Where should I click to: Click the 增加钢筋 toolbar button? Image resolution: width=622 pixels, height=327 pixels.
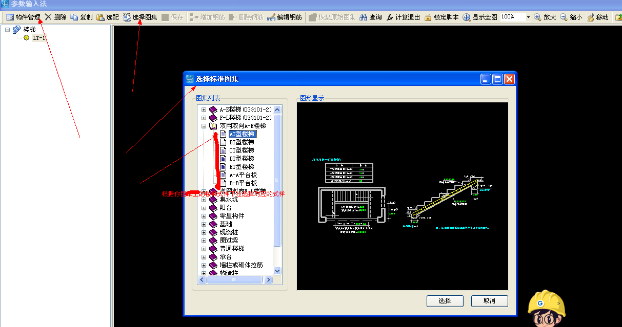(x=207, y=17)
